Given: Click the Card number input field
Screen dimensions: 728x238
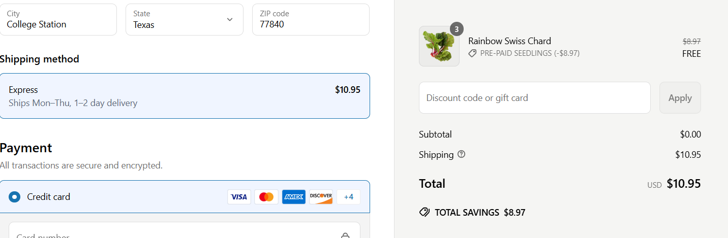Looking at the screenshot, I should pyautogui.click(x=185, y=230).
